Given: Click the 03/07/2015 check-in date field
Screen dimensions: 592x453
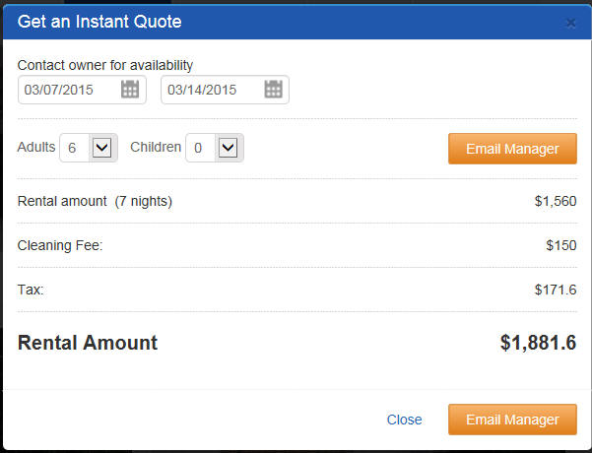Looking at the screenshot, I should point(82,90).
